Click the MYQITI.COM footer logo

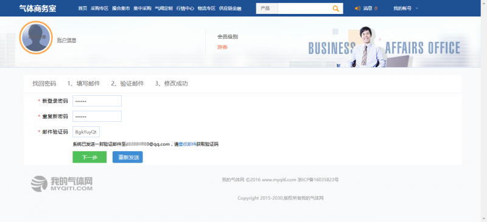tap(62, 184)
